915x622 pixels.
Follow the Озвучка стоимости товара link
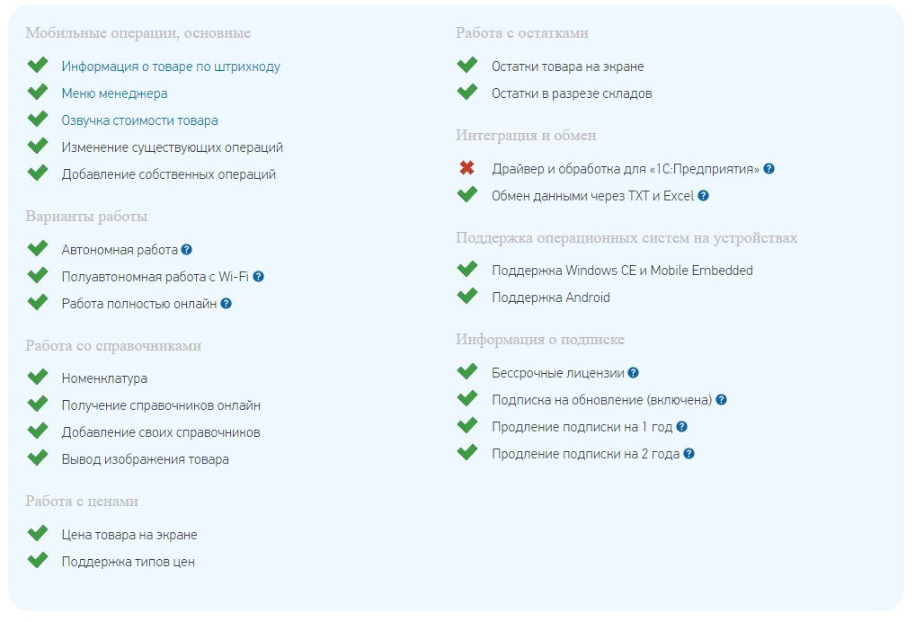[139, 120]
